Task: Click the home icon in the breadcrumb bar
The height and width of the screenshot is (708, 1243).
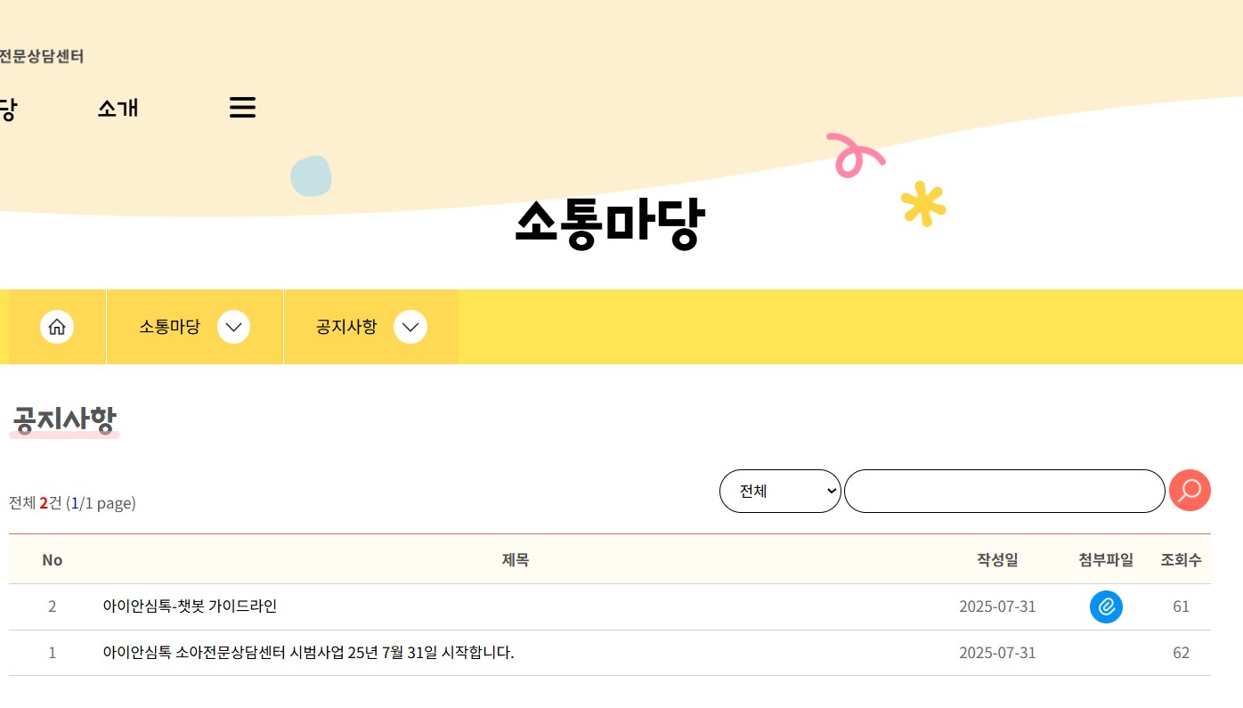Action: point(56,327)
